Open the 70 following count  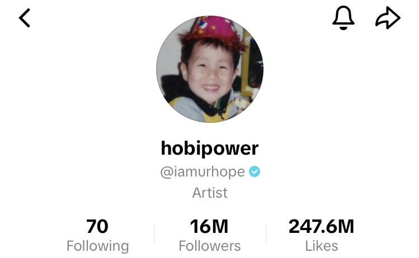click(97, 227)
